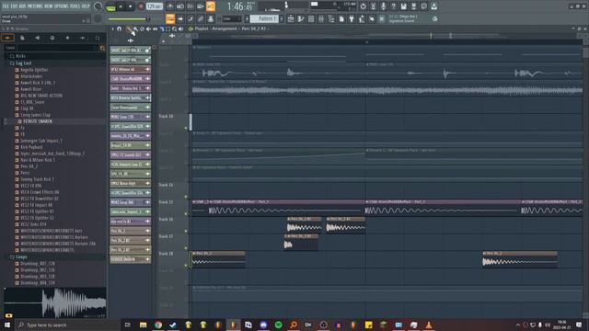This screenshot has height=331, width=589.
Task: Open the TOOLS menu
Action: pyautogui.click(x=75, y=6)
